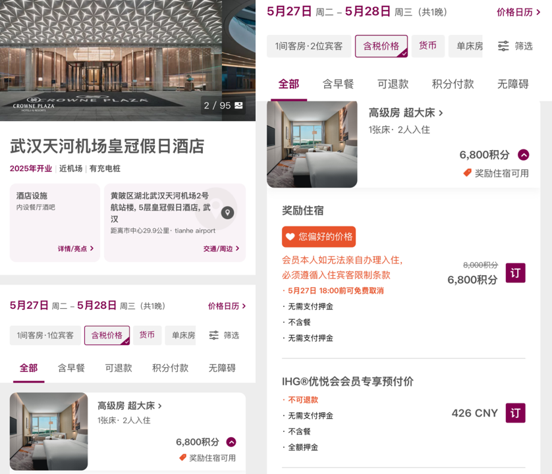Select 积分付款 tab in the left panel

tap(171, 368)
